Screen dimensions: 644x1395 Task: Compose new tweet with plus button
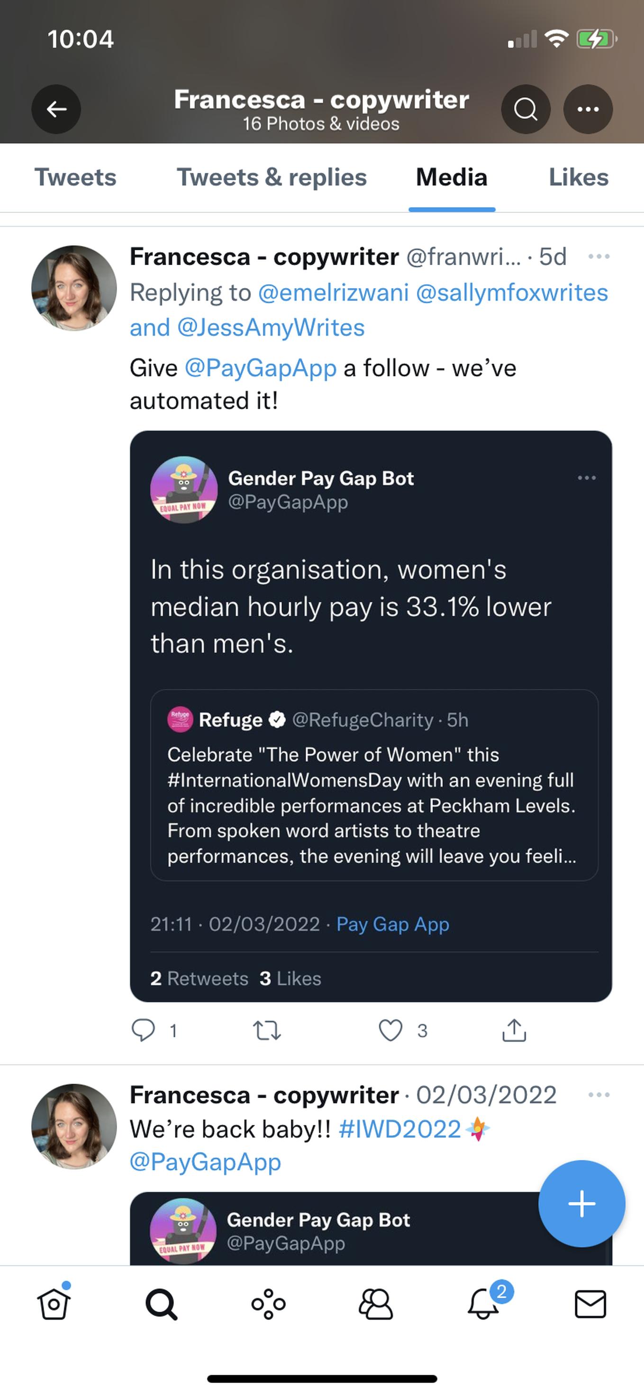click(582, 1204)
